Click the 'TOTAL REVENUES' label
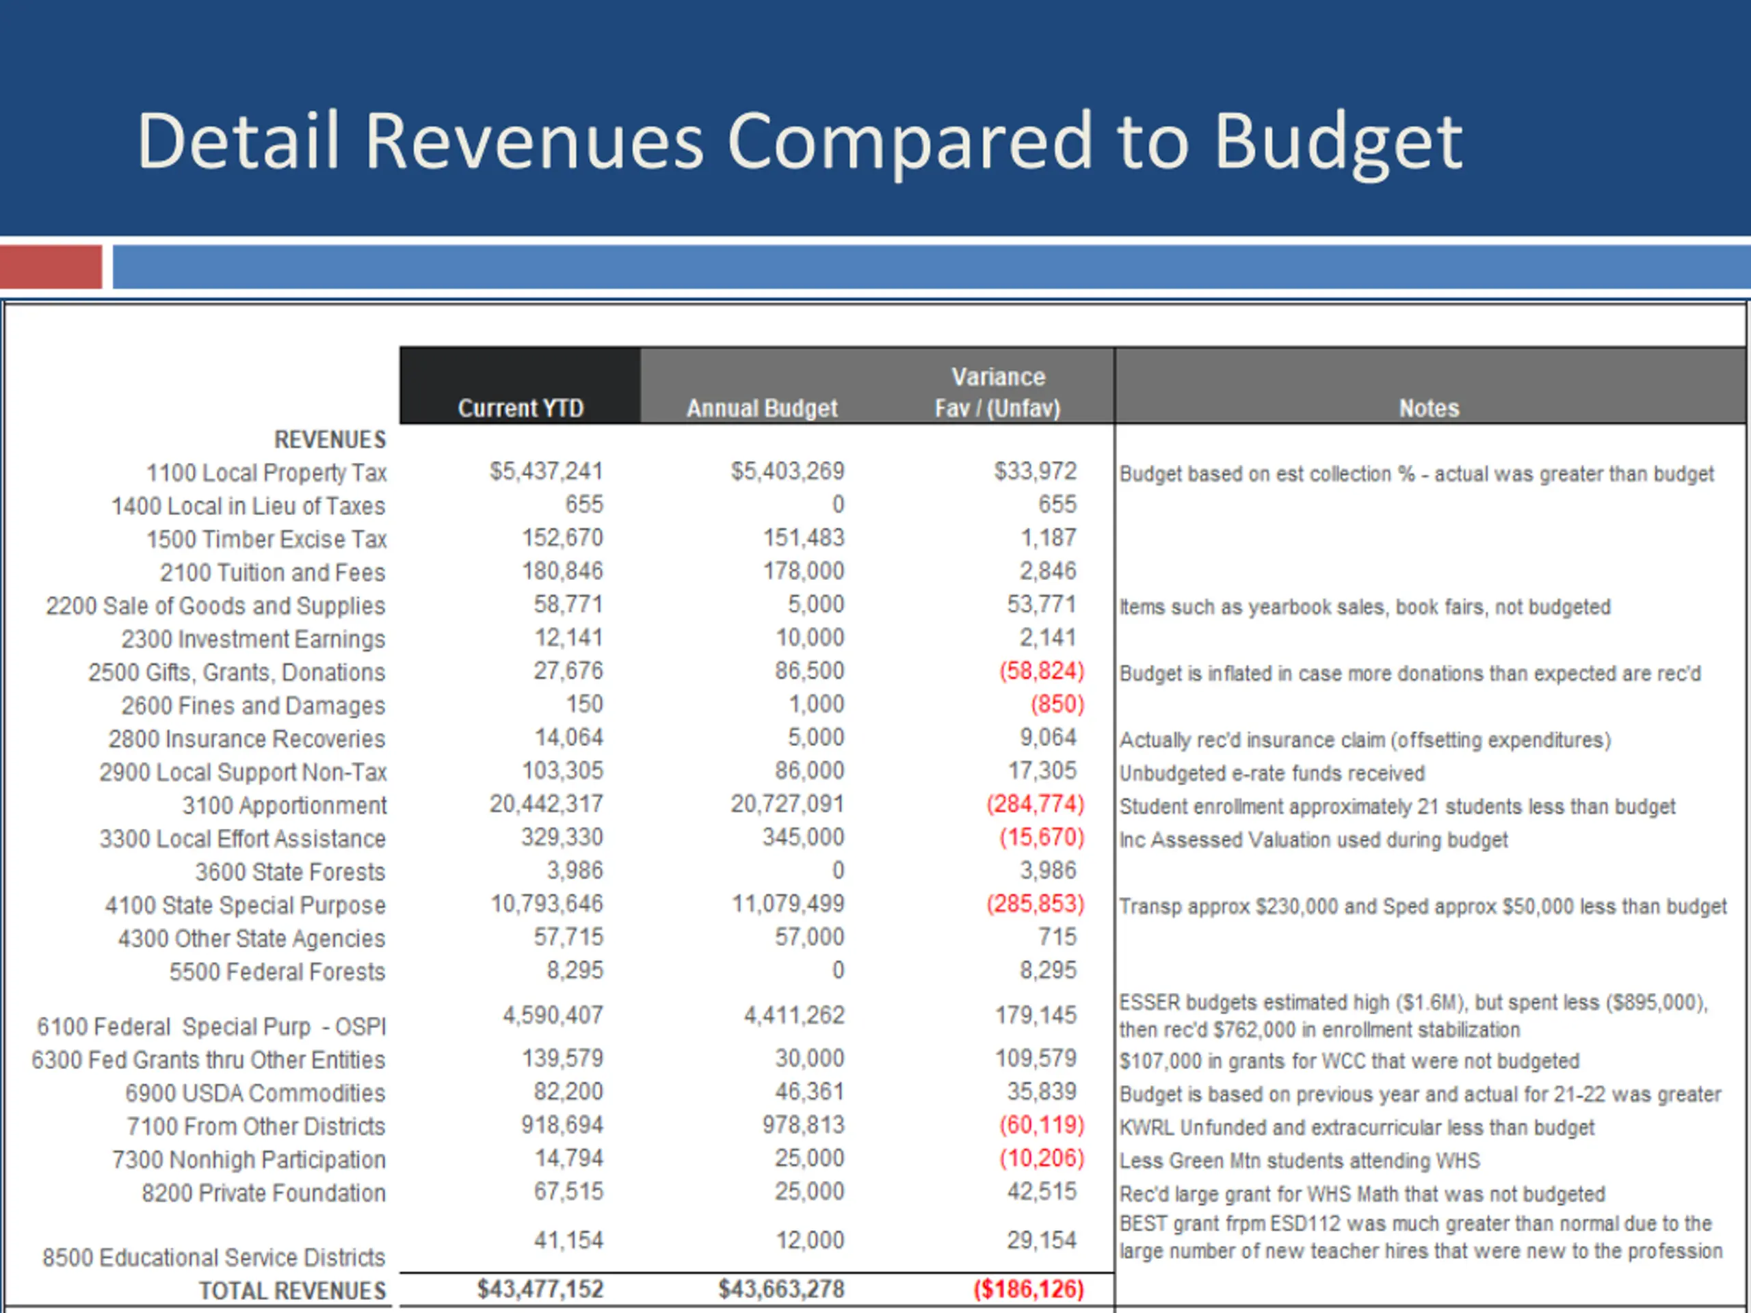The image size is (1751, 1313). (292, 1292)
